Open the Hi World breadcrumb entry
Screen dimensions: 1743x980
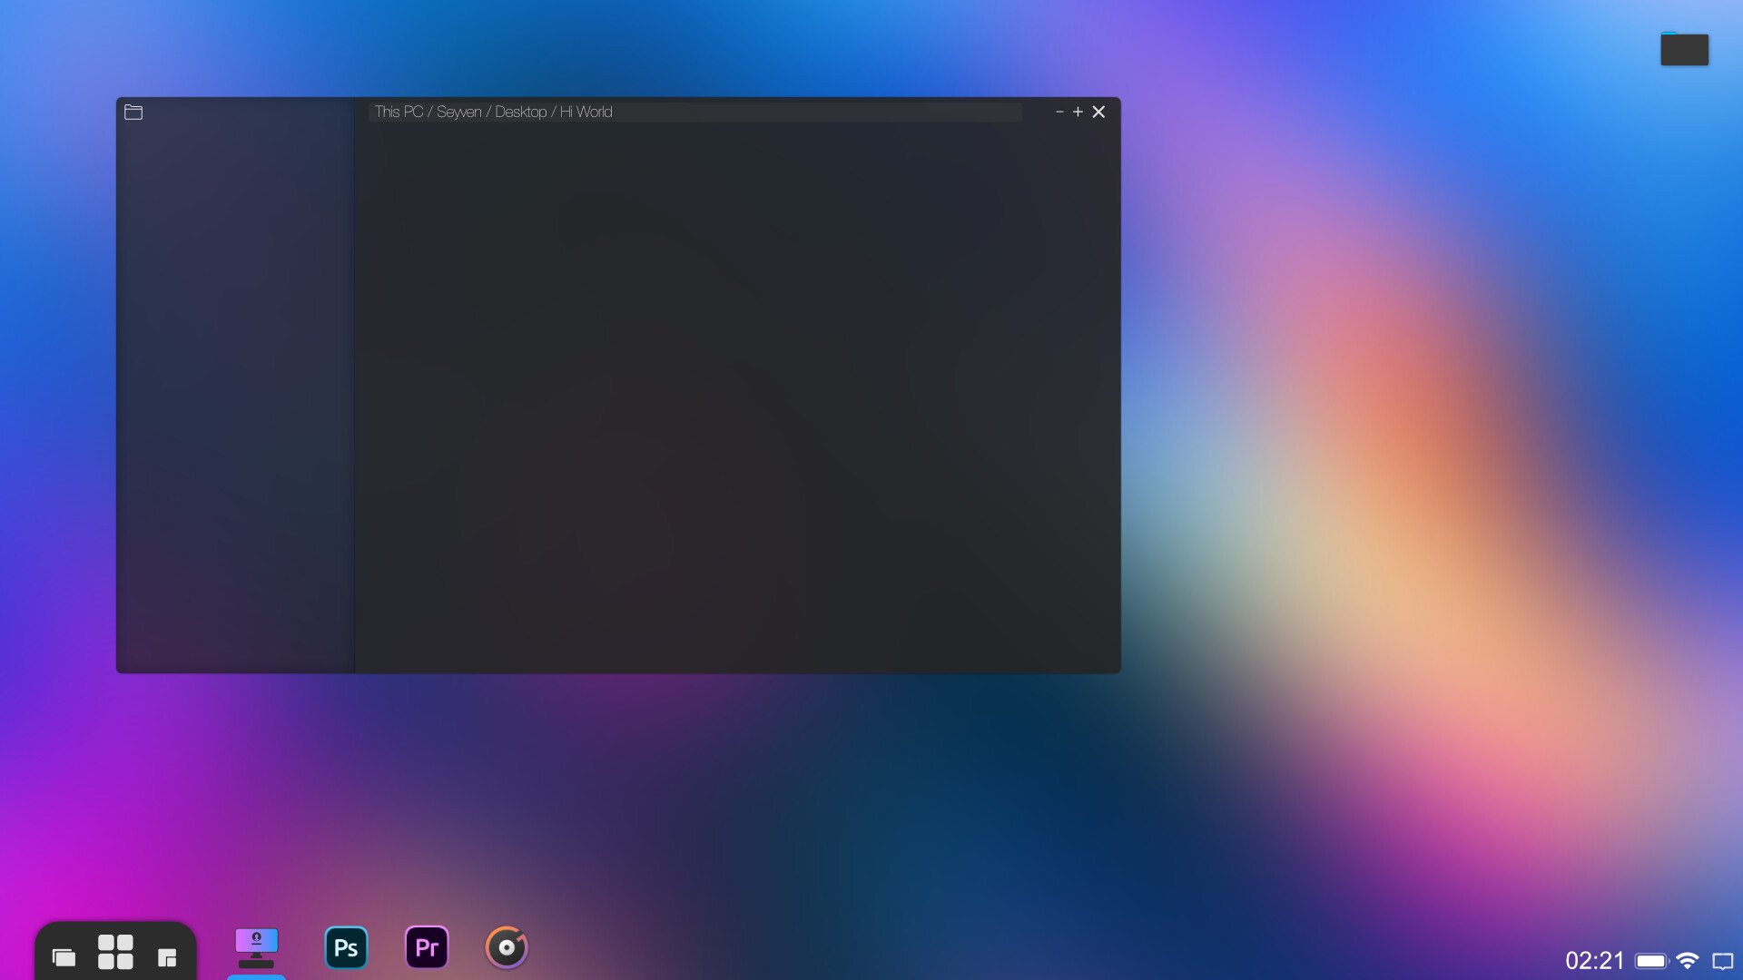click(586, 112)
